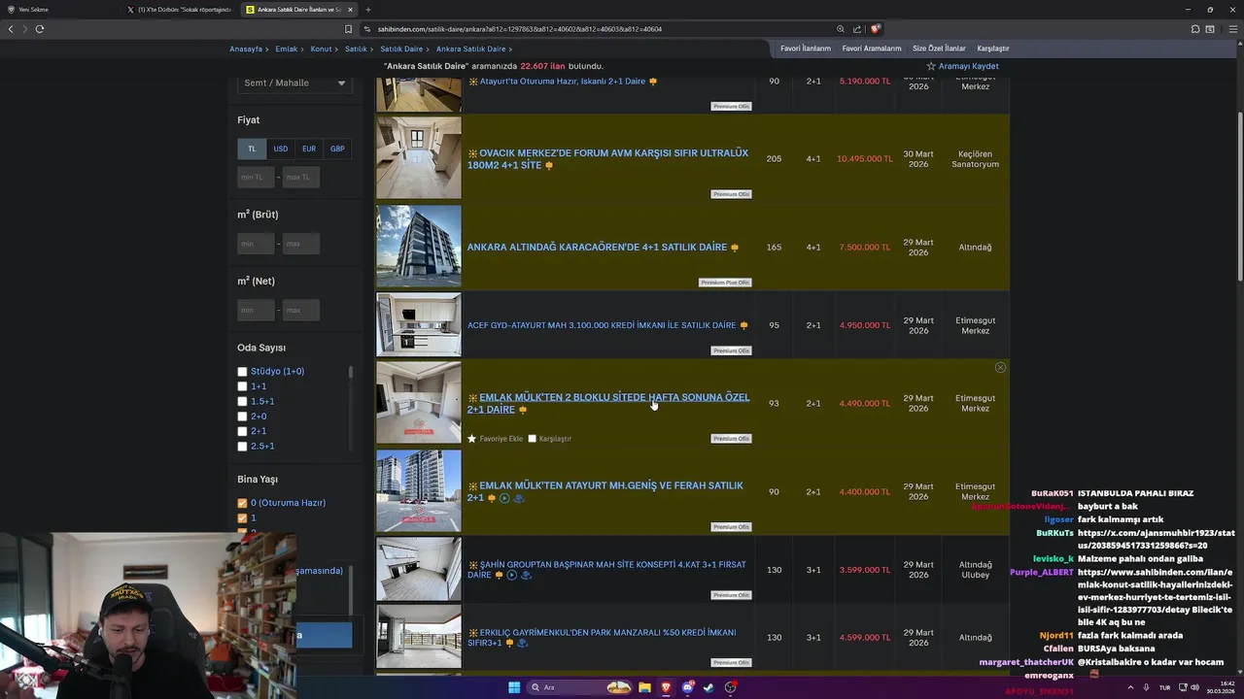1244x699 pixels.
Task: Go to Anasayfa breadcrumb link
Action: [x=246, y=49]
